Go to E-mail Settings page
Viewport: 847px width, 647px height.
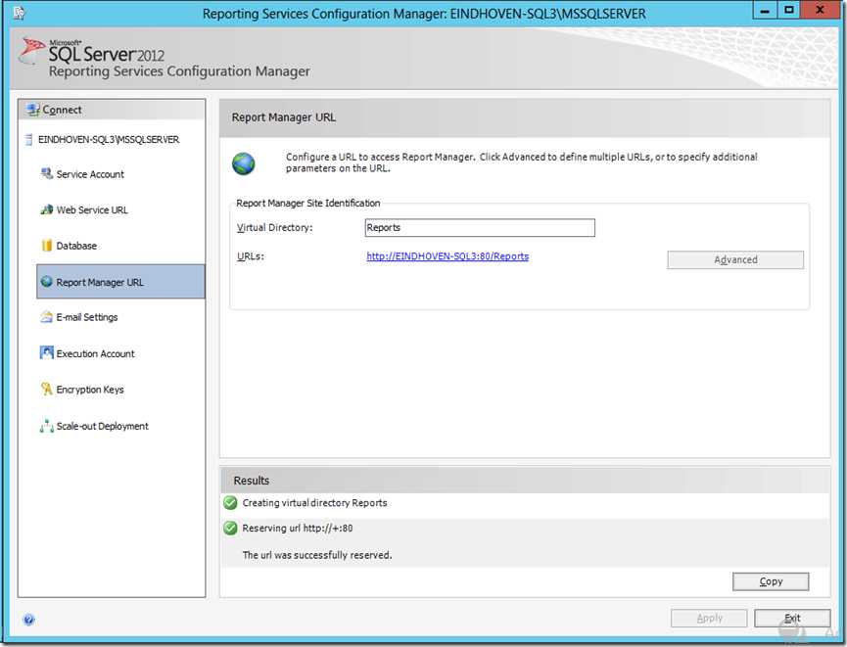86,317
